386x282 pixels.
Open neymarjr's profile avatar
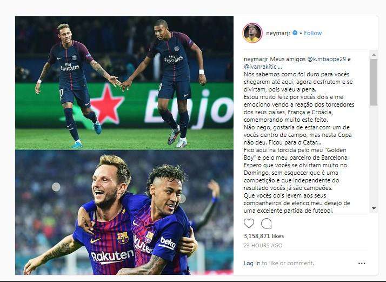pos(252,33)
